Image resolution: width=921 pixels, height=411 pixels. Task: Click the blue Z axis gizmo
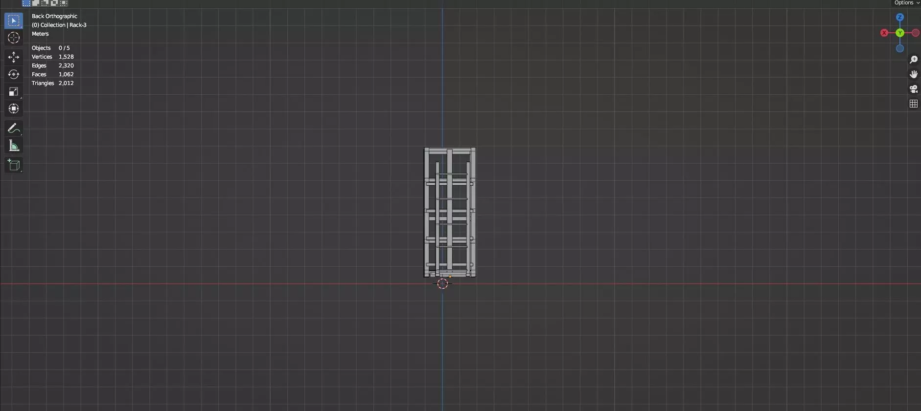900,17
